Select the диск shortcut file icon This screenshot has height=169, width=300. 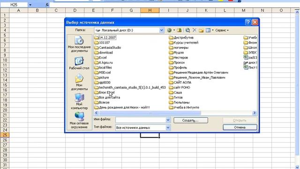pos(246,62)
